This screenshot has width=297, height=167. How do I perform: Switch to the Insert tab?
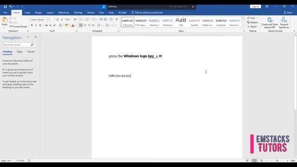(27, 13)
